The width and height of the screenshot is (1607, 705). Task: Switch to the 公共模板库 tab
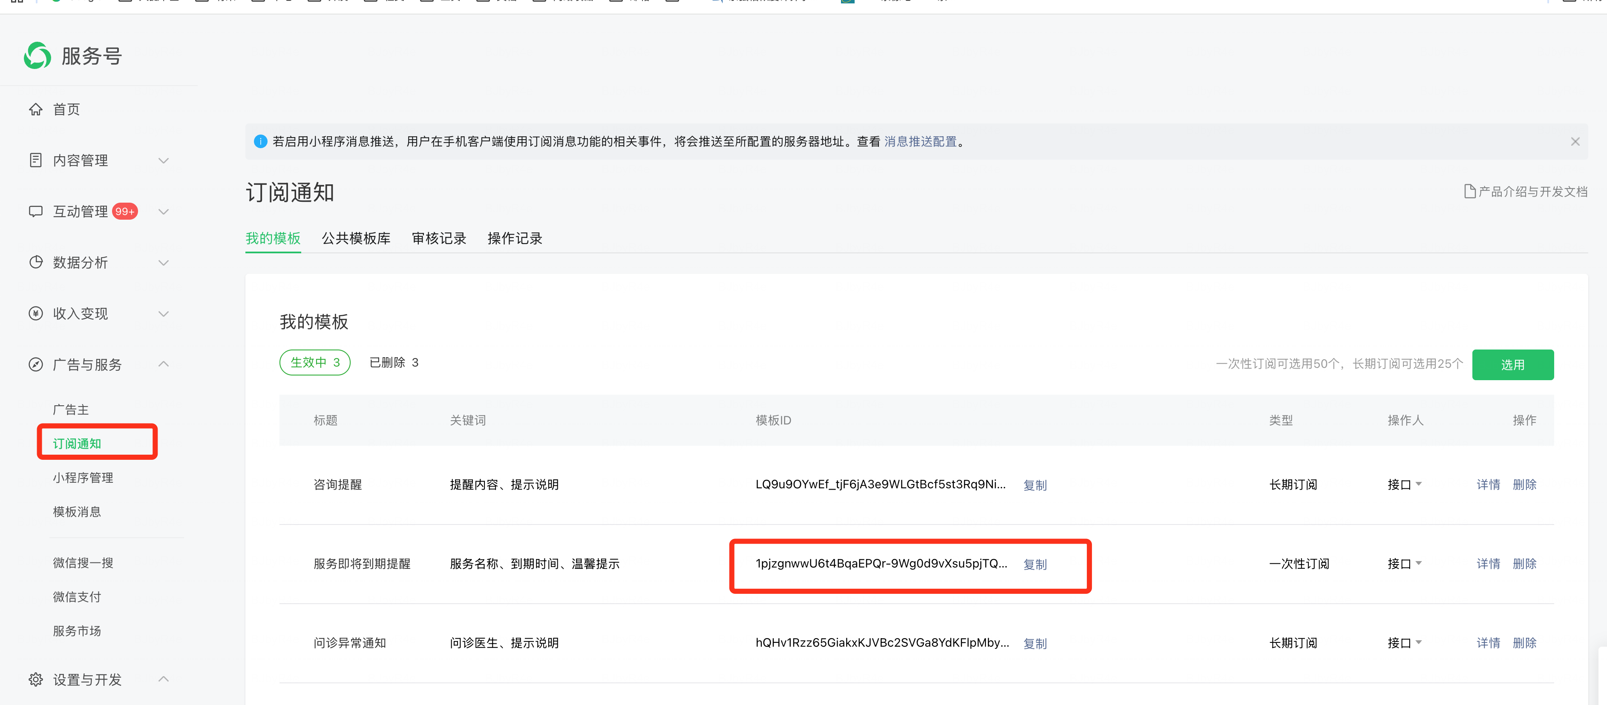click(x=356, y=238)
